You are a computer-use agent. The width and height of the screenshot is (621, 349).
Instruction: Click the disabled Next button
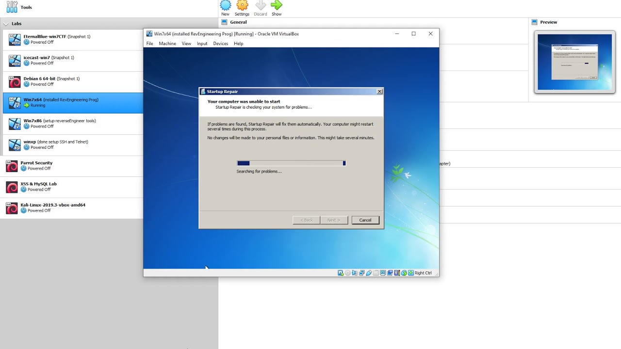click(334, 220)
